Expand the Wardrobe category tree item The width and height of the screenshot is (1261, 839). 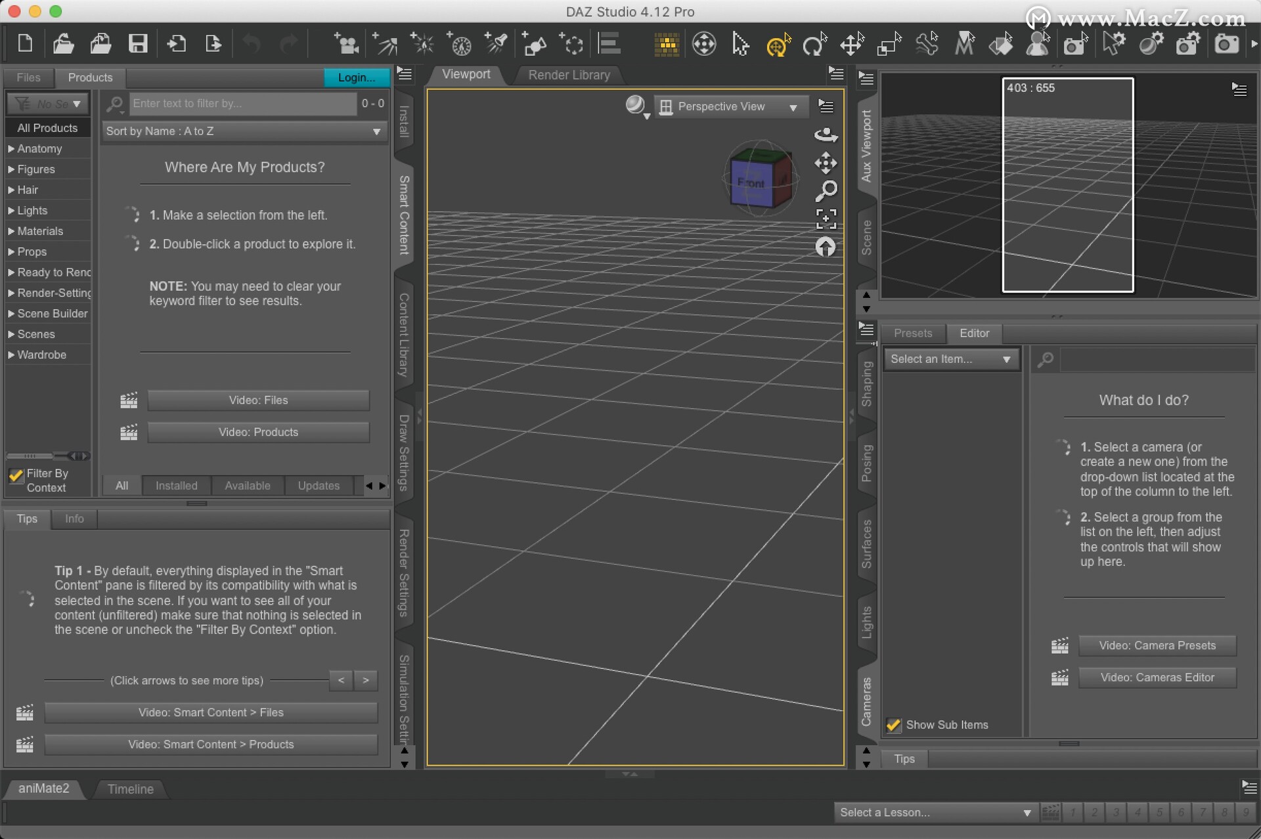(11, 354)
